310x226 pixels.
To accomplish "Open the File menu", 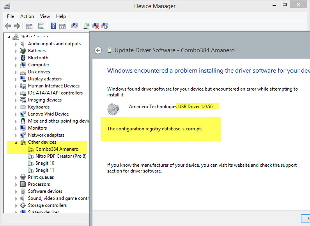I will pos(11,16).
